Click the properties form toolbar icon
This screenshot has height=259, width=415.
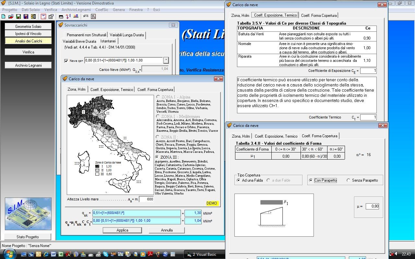pyautogui.click(x=51, y=16)
